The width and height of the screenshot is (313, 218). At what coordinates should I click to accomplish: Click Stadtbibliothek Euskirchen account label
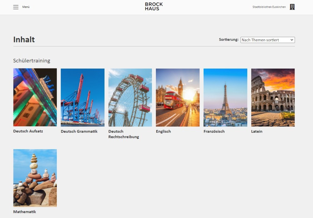[269, 7]
